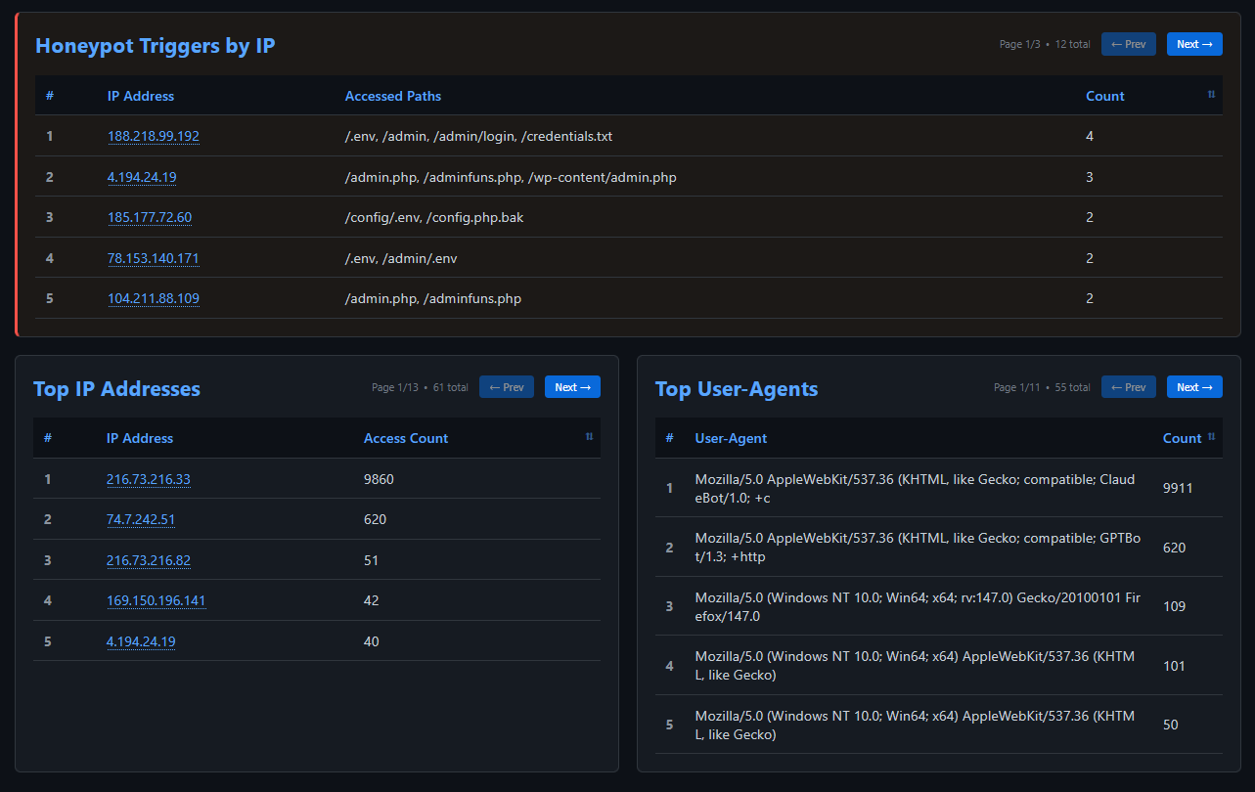Click Prev on Top User-Agents table
Image resolution: width=1255 pixels, height=792 pixels.
(1128, 386)
